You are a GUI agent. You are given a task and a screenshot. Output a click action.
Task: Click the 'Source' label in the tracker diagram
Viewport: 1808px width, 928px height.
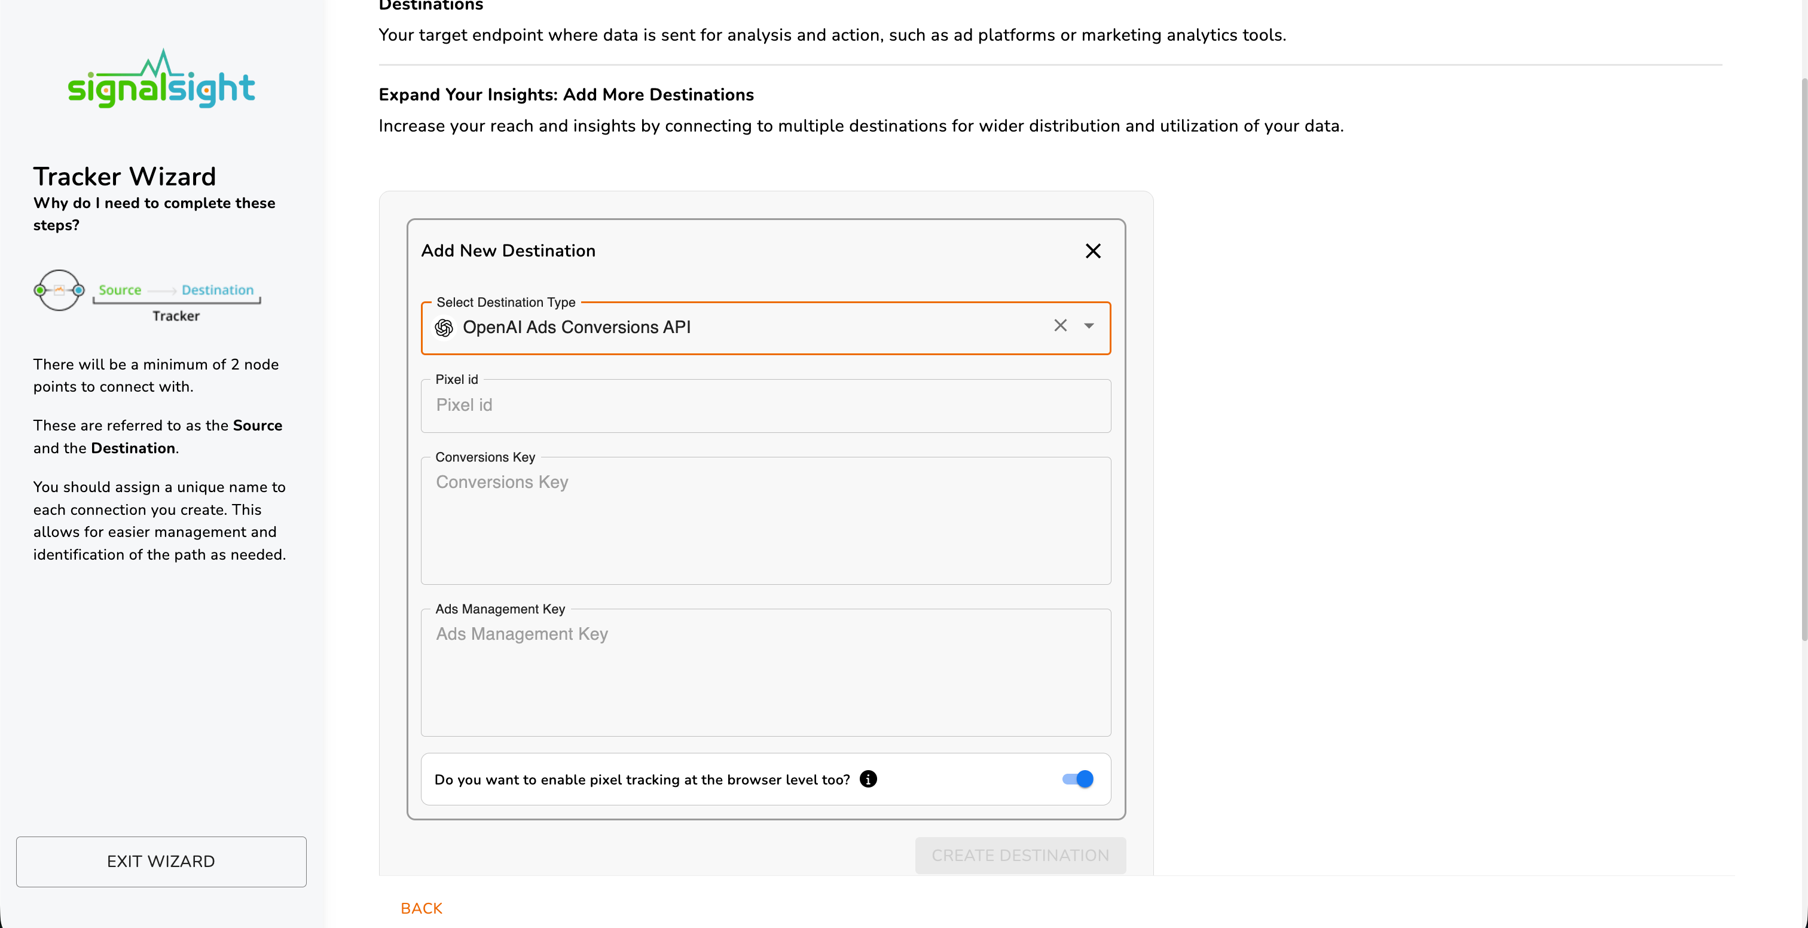tap(120, 290)
